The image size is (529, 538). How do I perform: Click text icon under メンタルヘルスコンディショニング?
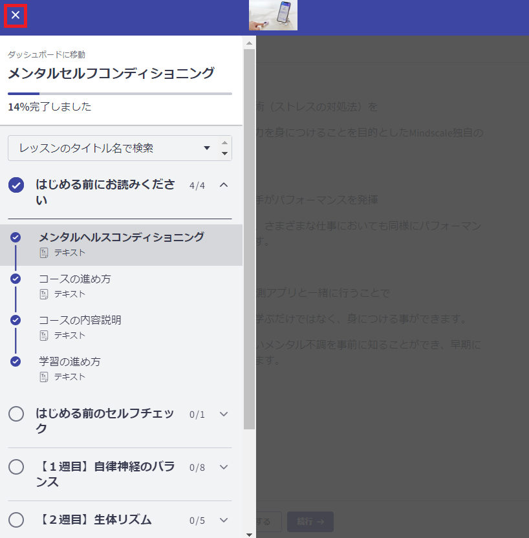pyautogui.click(x=44, y=253)
